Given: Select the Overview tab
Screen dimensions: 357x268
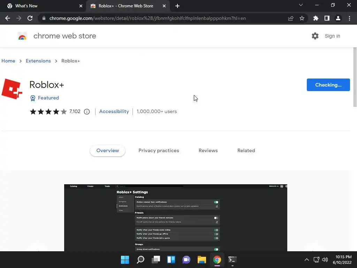Looking at the screenshot, I should pos(107,151).
